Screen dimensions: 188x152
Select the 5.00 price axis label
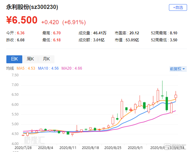click(x=15, y=124)
